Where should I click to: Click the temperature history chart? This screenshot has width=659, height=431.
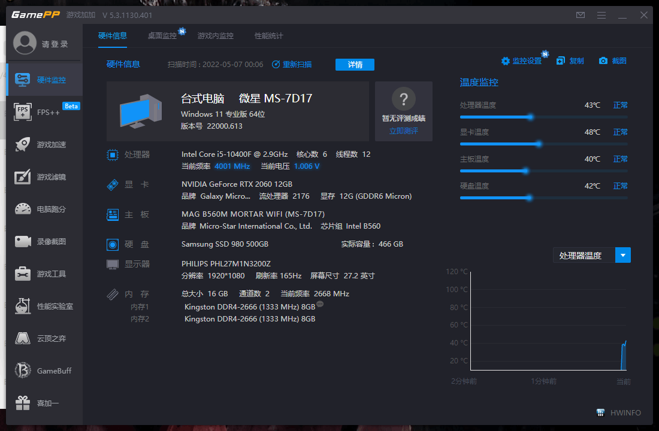(548, 321)
